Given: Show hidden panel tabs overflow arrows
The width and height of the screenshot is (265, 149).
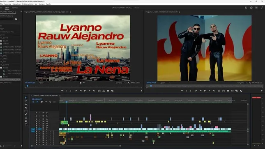Looking at the screenshot, I should tap(21, 12).
